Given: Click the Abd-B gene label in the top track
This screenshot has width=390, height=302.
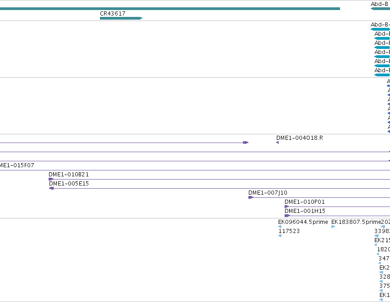Looking at the screenshot, I should 379,4.
